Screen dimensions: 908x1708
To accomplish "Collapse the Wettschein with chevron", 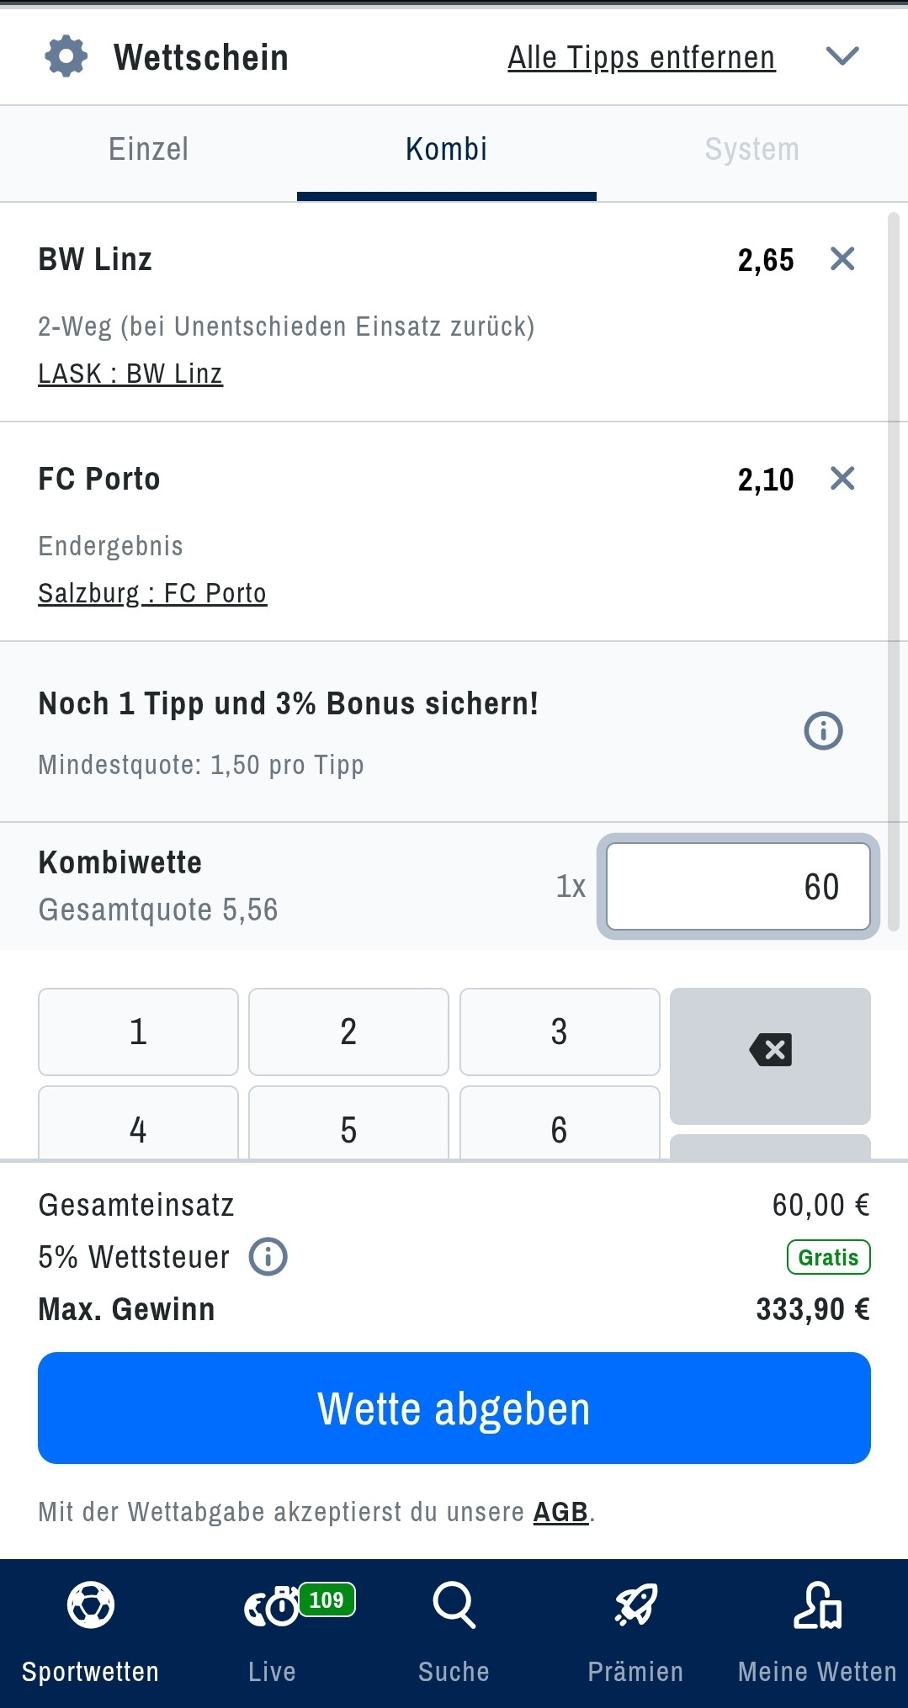I will [x=842, y=56].
